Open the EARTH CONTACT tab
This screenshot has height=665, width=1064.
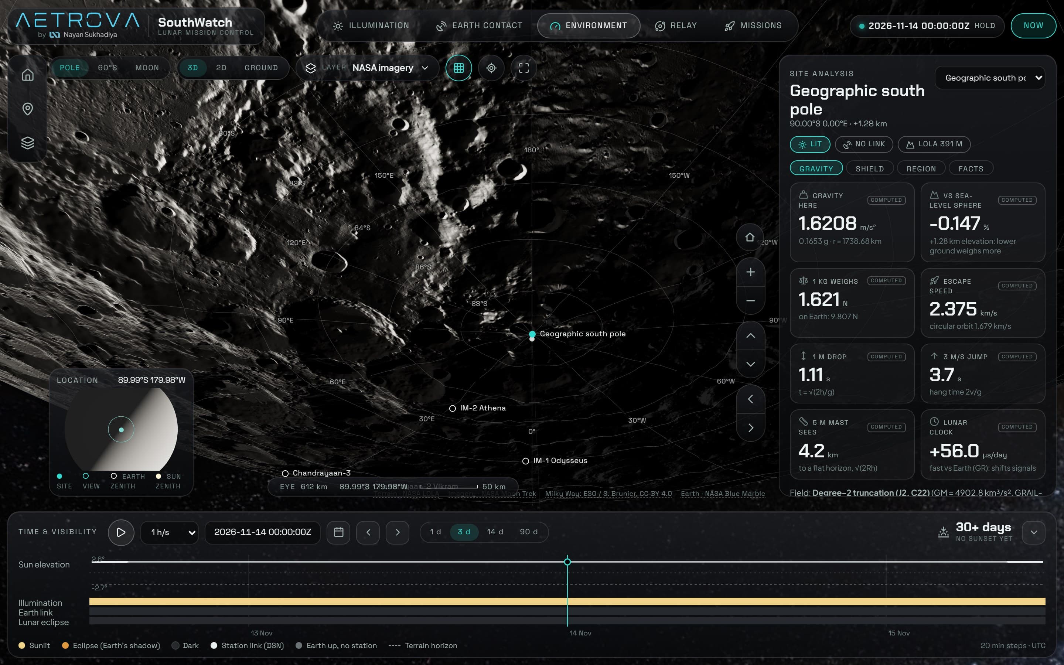tap(479, 25)
